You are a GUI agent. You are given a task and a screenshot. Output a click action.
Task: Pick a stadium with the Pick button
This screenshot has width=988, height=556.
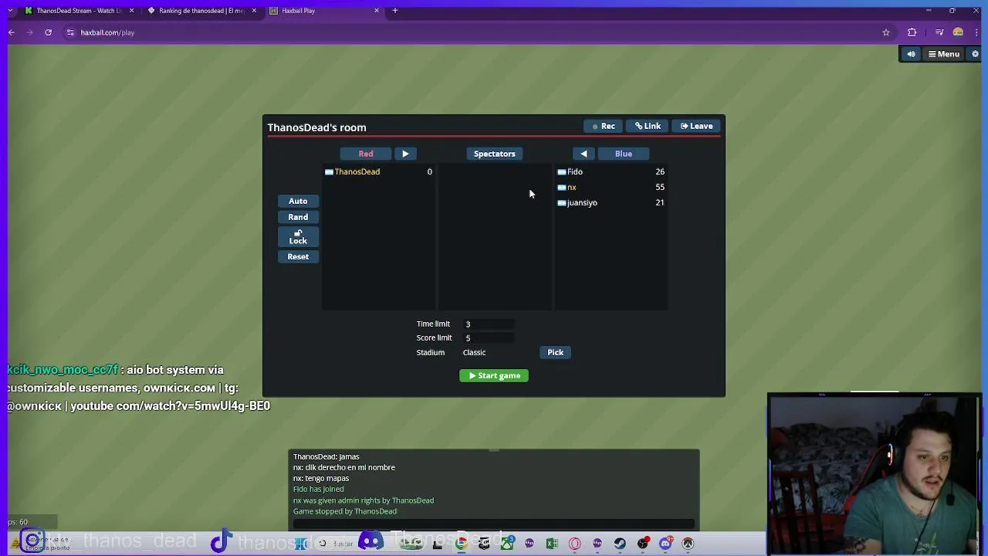pos(556,352)
